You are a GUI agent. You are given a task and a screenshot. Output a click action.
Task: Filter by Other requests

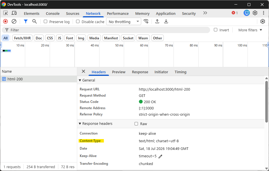click(x=158, y=38)
